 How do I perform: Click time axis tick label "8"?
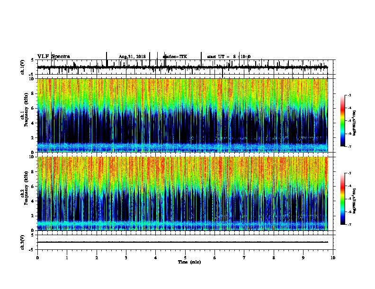coord(274,258)
